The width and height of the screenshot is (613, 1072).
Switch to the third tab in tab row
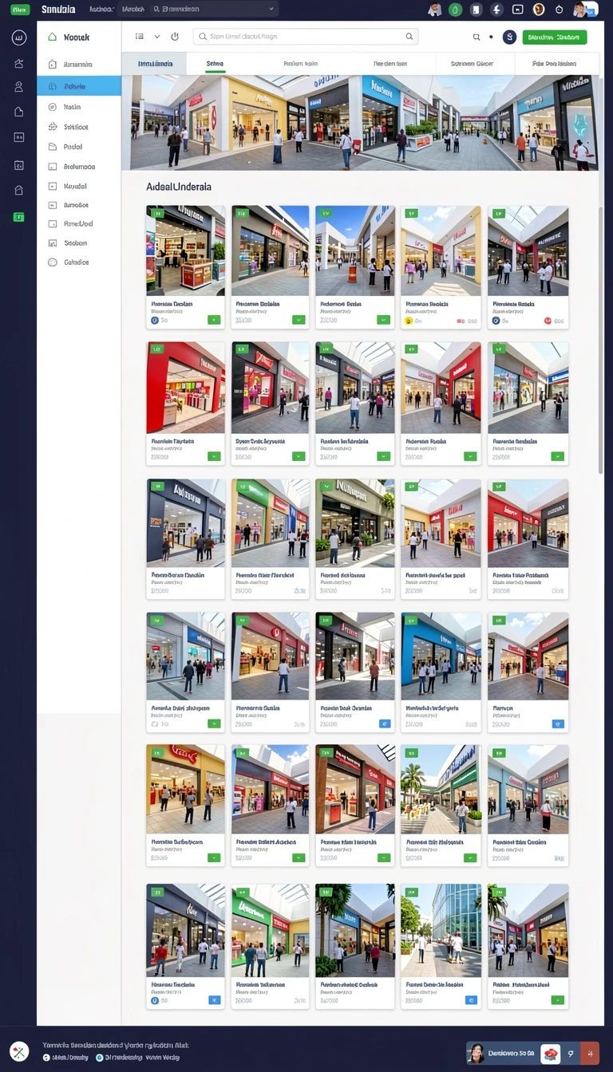click(x=300, y=63)
